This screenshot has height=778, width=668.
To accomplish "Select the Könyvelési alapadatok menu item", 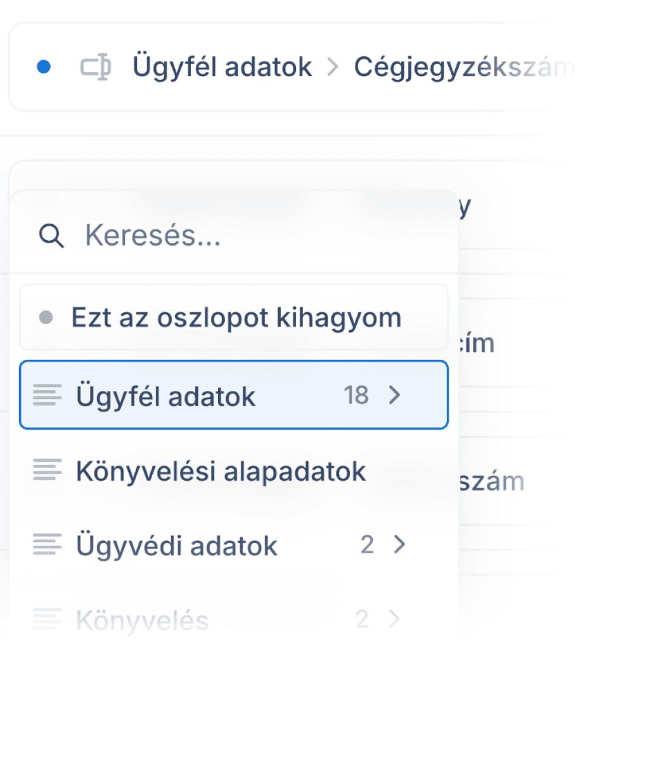I will click(221, 471).
